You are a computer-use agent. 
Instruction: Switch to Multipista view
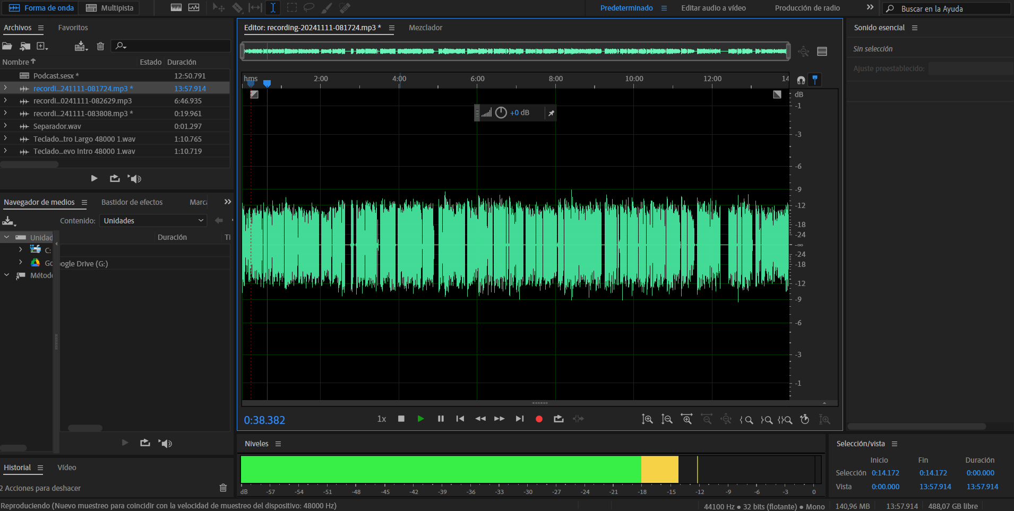point(110,8)
